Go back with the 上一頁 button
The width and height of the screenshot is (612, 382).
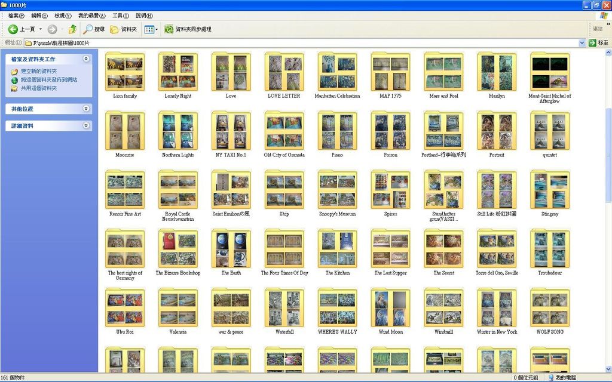click(22, 29)
